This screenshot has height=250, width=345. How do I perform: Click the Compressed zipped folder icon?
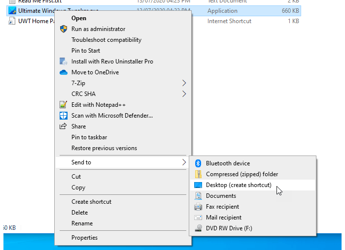tap(198, 174)
